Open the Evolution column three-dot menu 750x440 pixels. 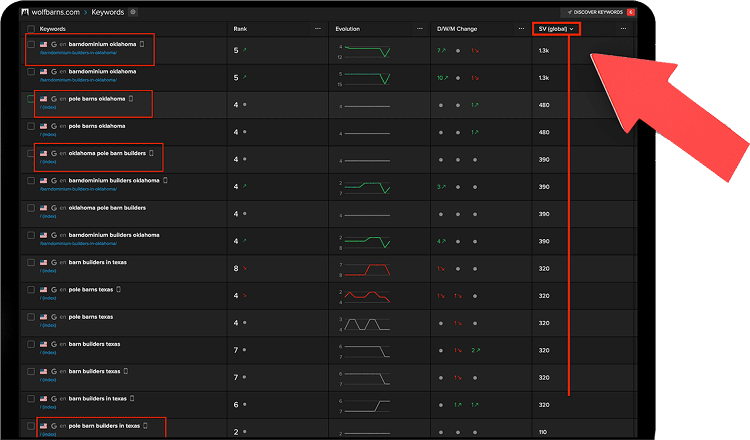click(419, 29)
